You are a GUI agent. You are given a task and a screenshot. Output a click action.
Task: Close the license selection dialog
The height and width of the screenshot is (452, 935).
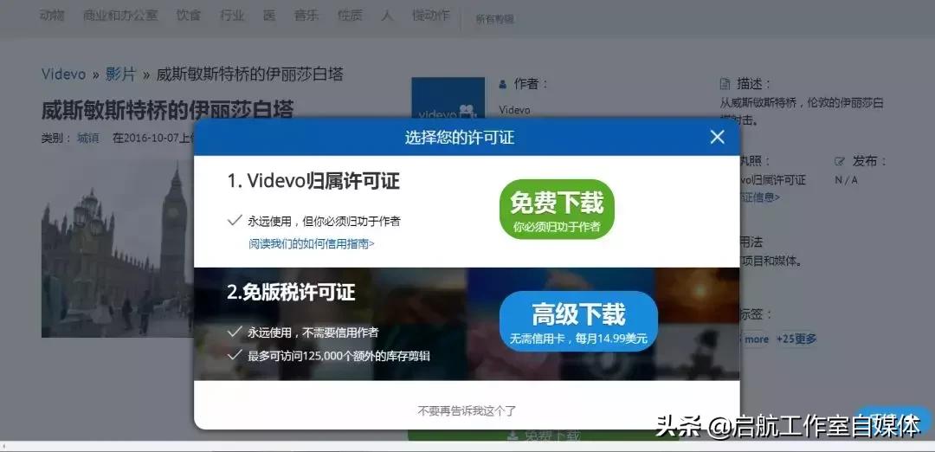718,137
